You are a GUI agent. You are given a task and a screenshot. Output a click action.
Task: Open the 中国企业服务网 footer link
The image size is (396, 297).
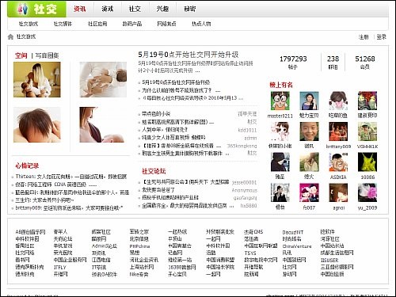point(70,260)
